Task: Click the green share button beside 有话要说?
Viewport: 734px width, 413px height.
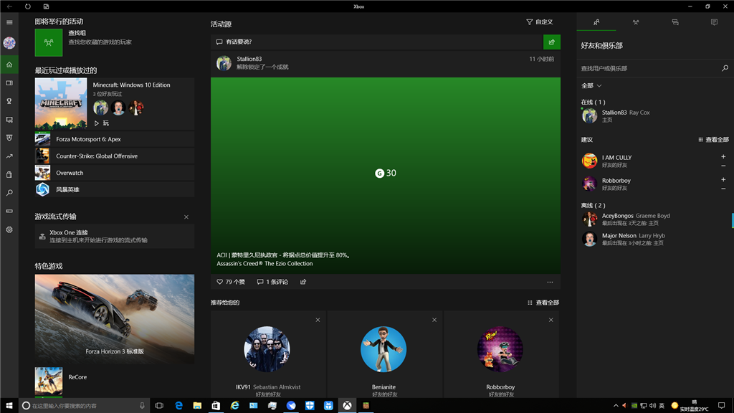Action: click(552, 42)
